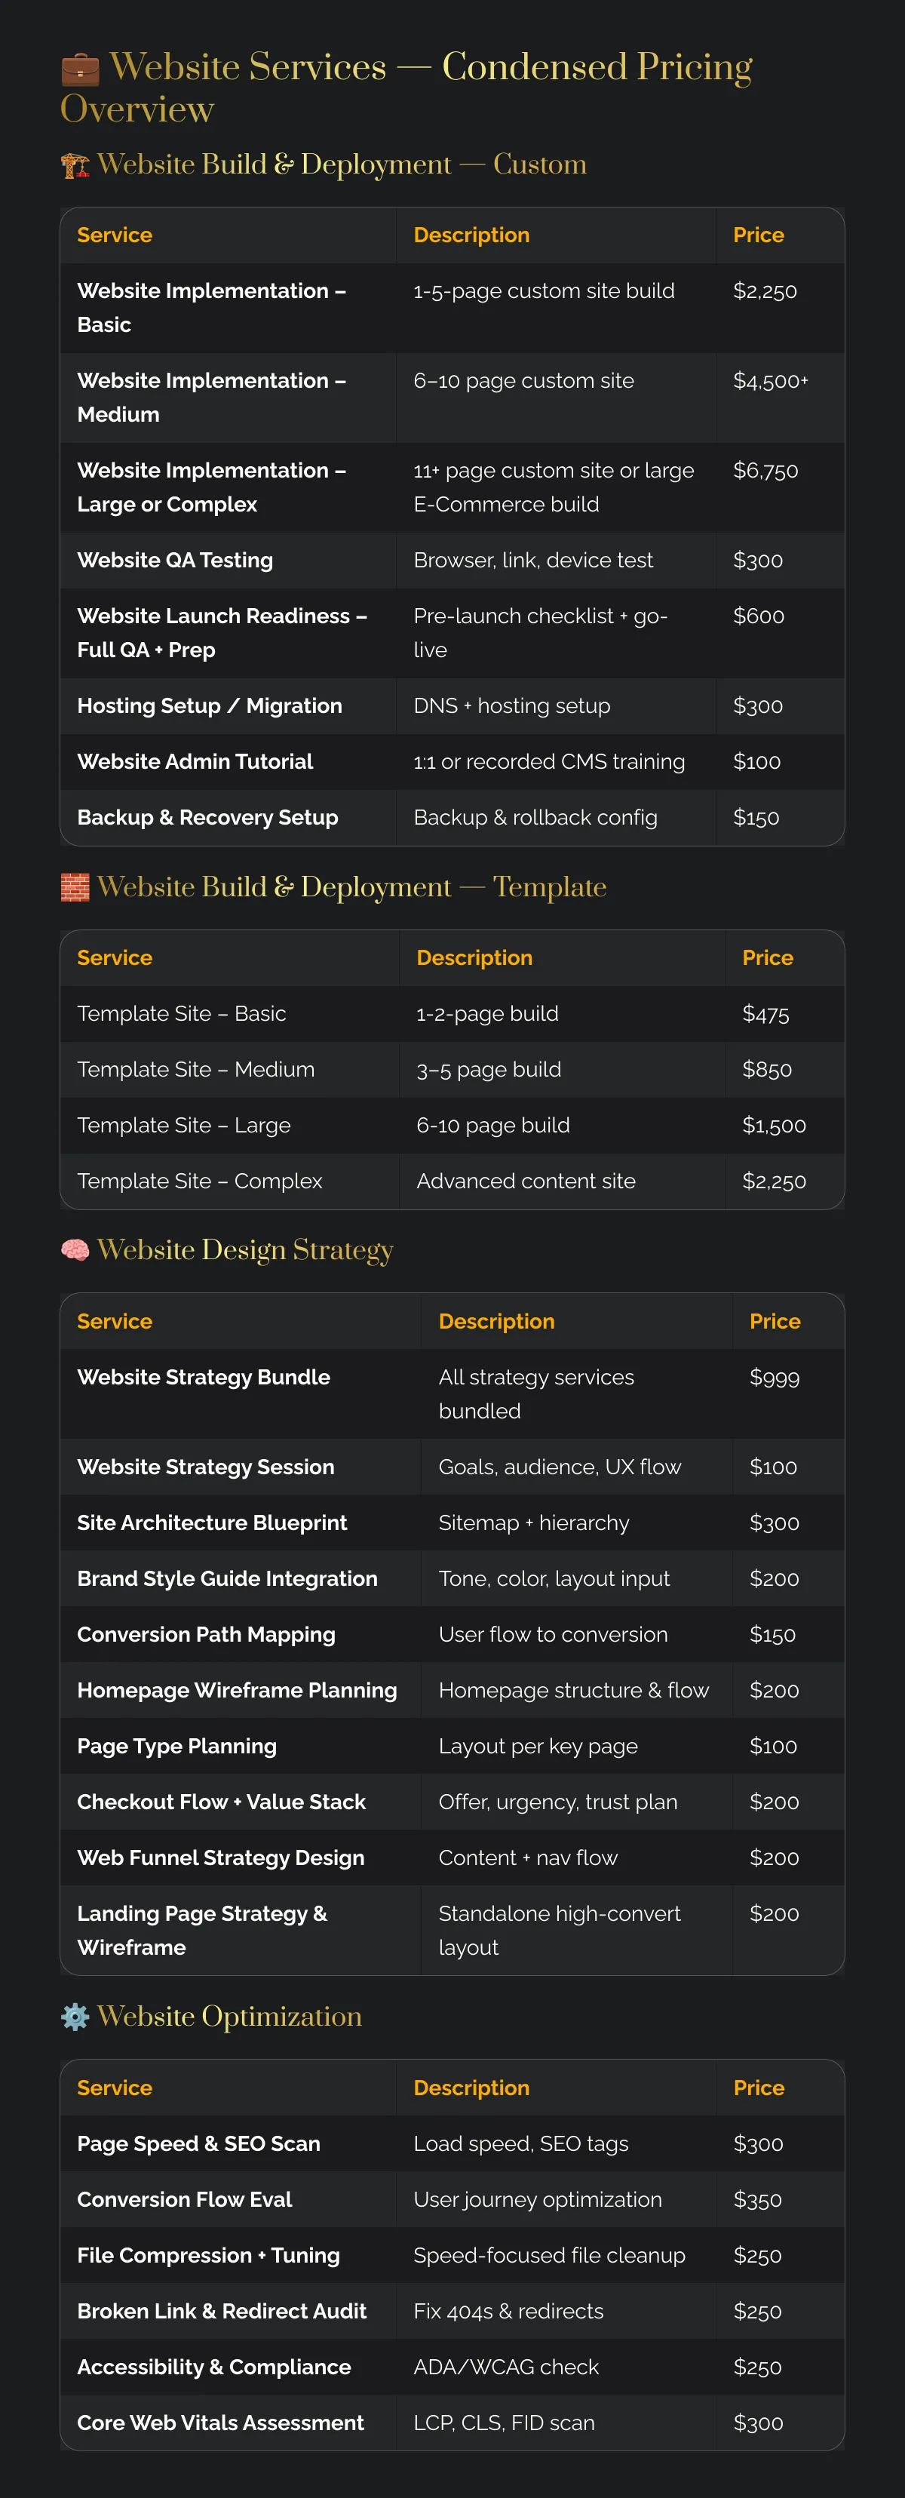This screenshot has height=2498, width=905.
Task: Click Accessibility & Compliance service row
Action: tap(452, 2367)
